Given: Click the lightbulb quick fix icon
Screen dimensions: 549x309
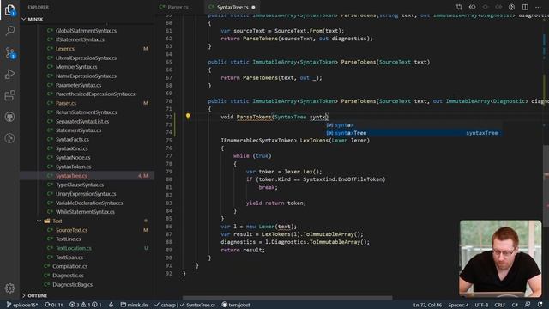Looking at the screenshot, I should pyautogui.click(x=188, y=117).
